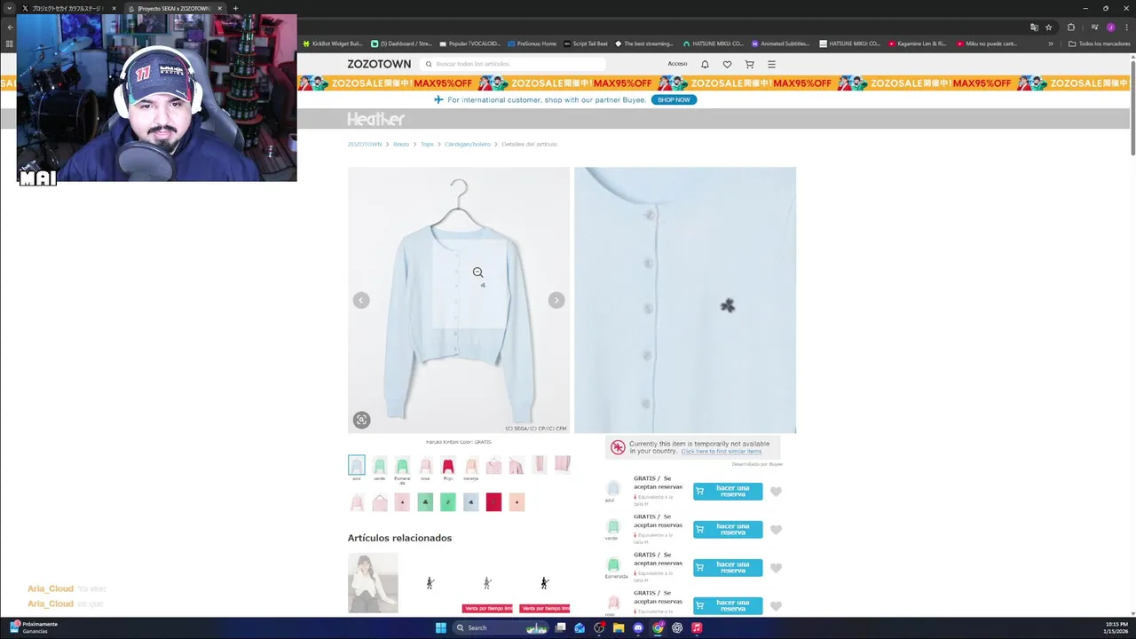Select the Rojo color thumbnail
1136x639 pixels.
[448, 465]
